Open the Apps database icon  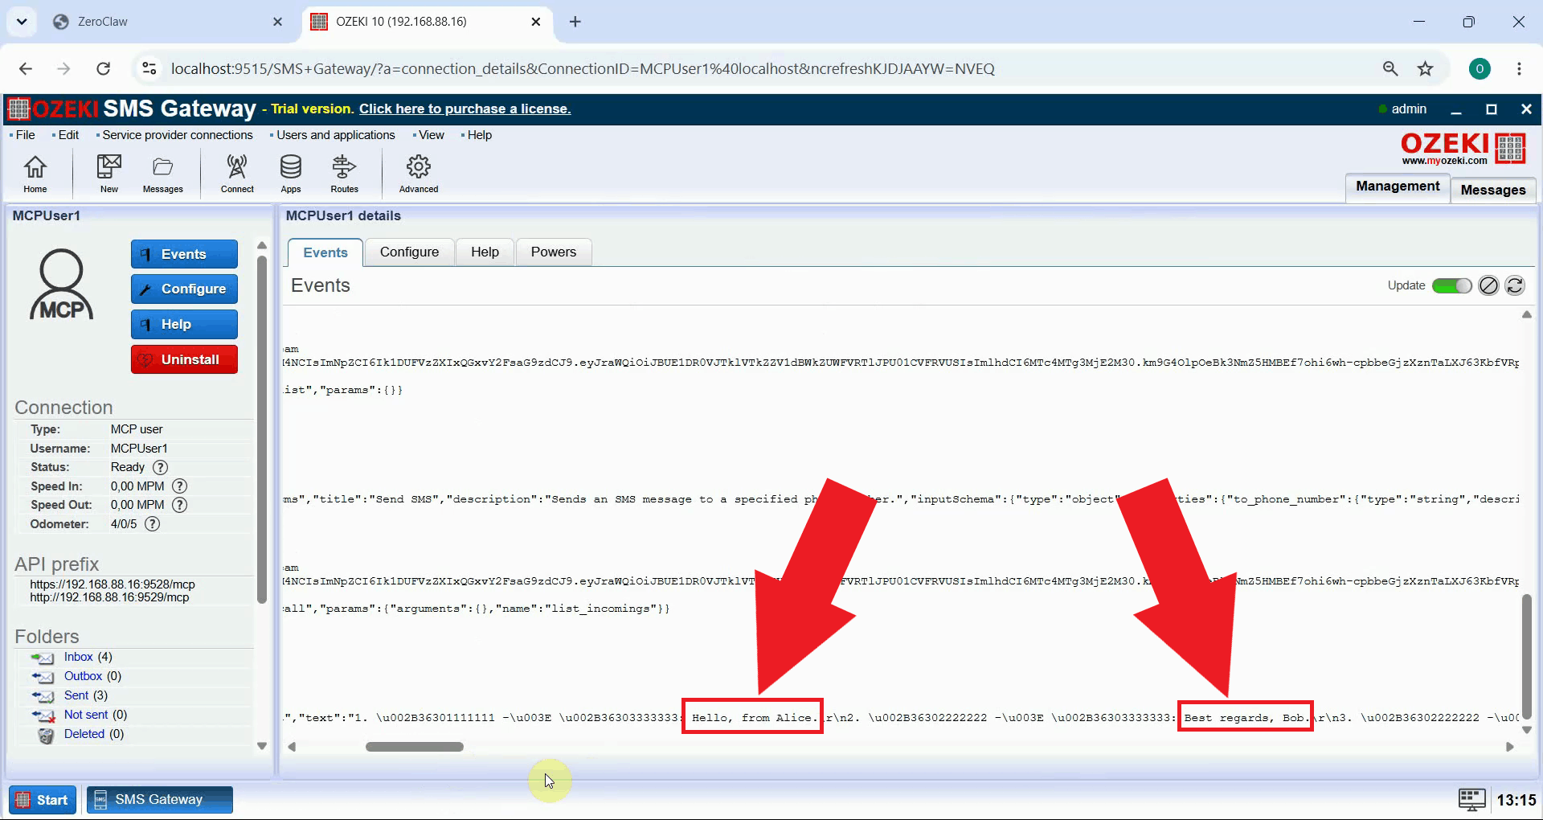(x=291, y=174)
